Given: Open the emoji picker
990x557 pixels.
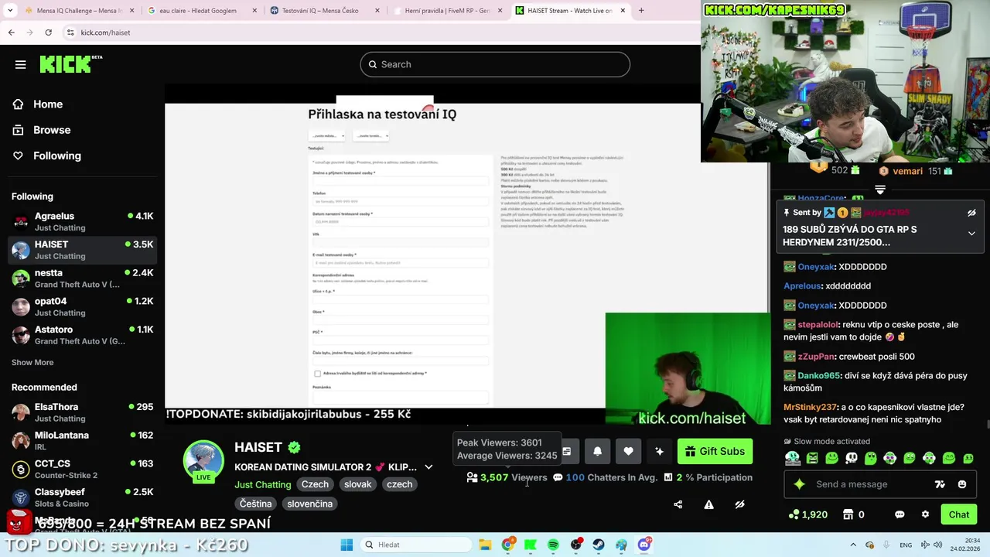Looking at the screenshot, I should (x=962, y=484).
